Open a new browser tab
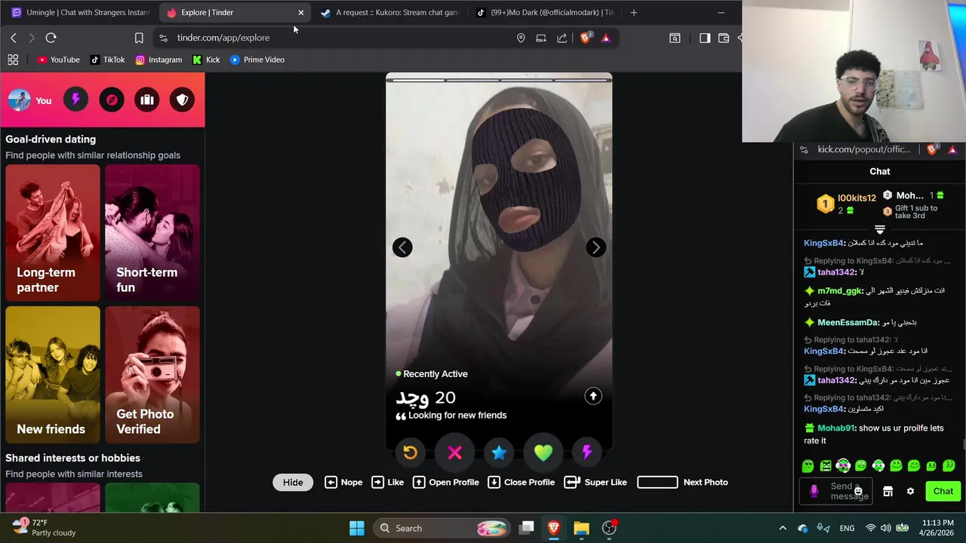This screenshot has width=966, height=543. (x=633, y=12)
